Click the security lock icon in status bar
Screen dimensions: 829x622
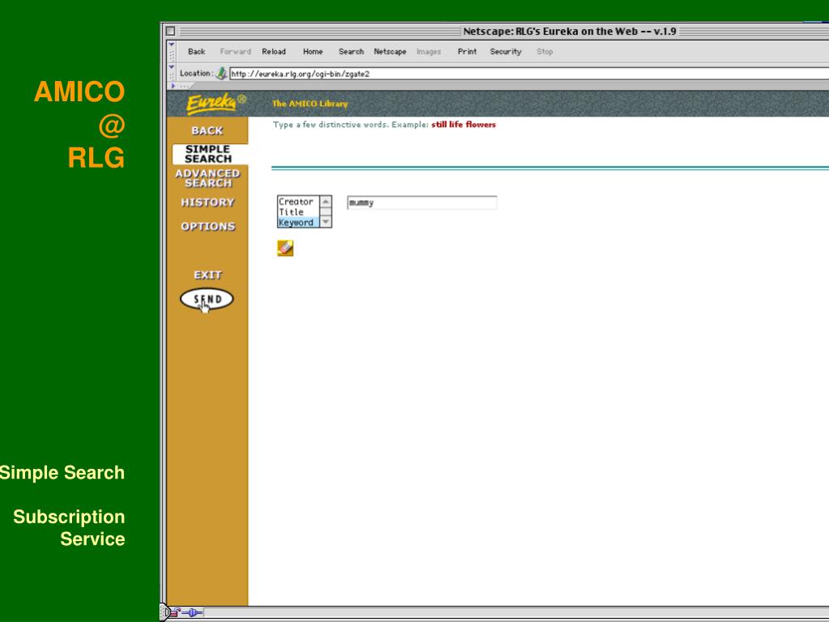175,612
